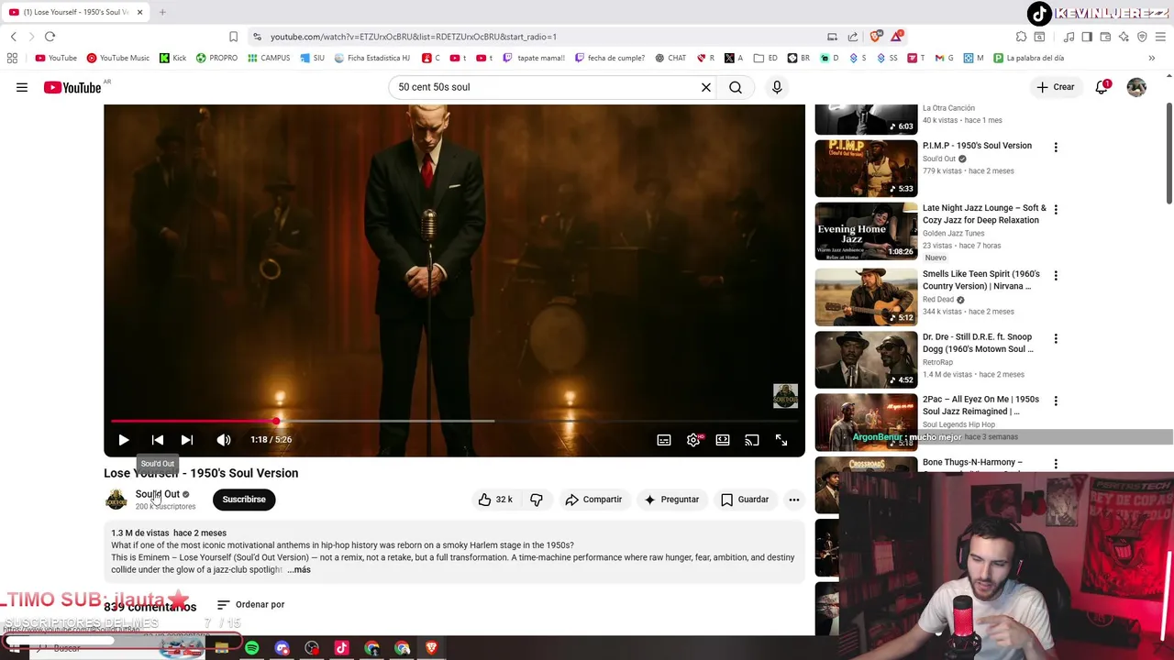Open player settings gear
The width and height of the screenshot is (1174, 660).
pyautogui.click(x=694, y=440)
